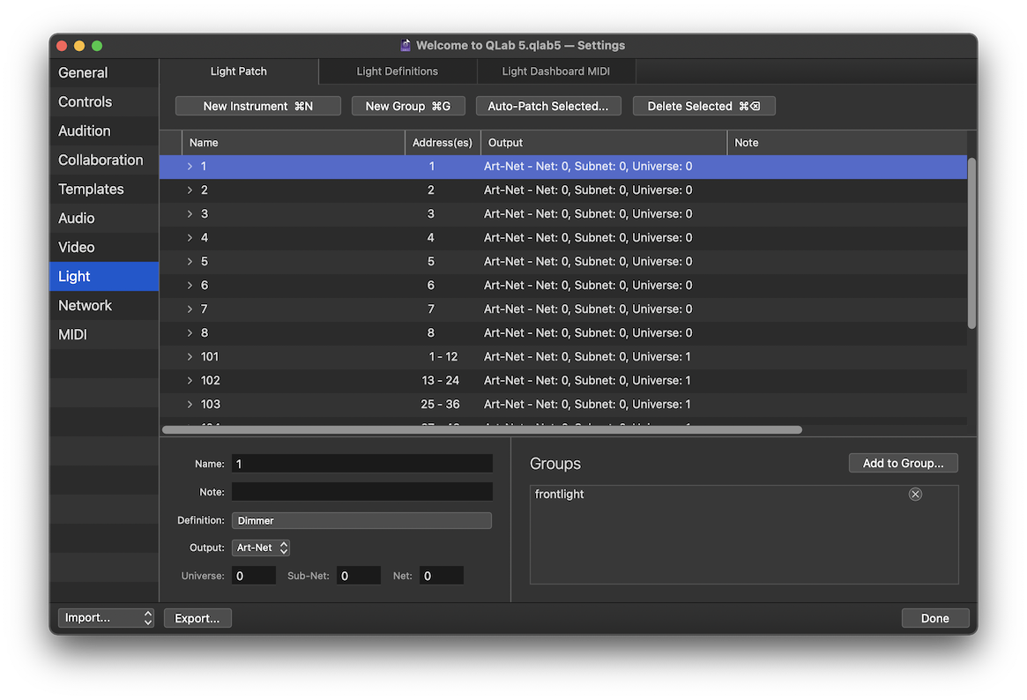The image size is (1027, 700).
Task: Expand instrument 1 row chevron
Action: (x=190, y=167)
